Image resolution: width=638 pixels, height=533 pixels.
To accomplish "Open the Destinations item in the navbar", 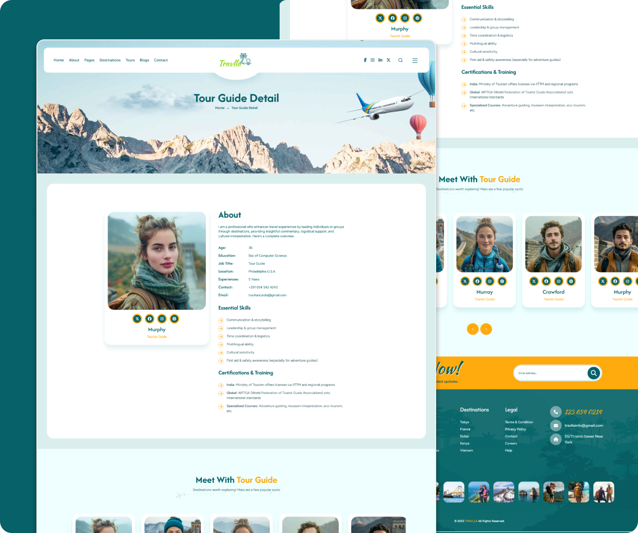I will click(110, 60).
